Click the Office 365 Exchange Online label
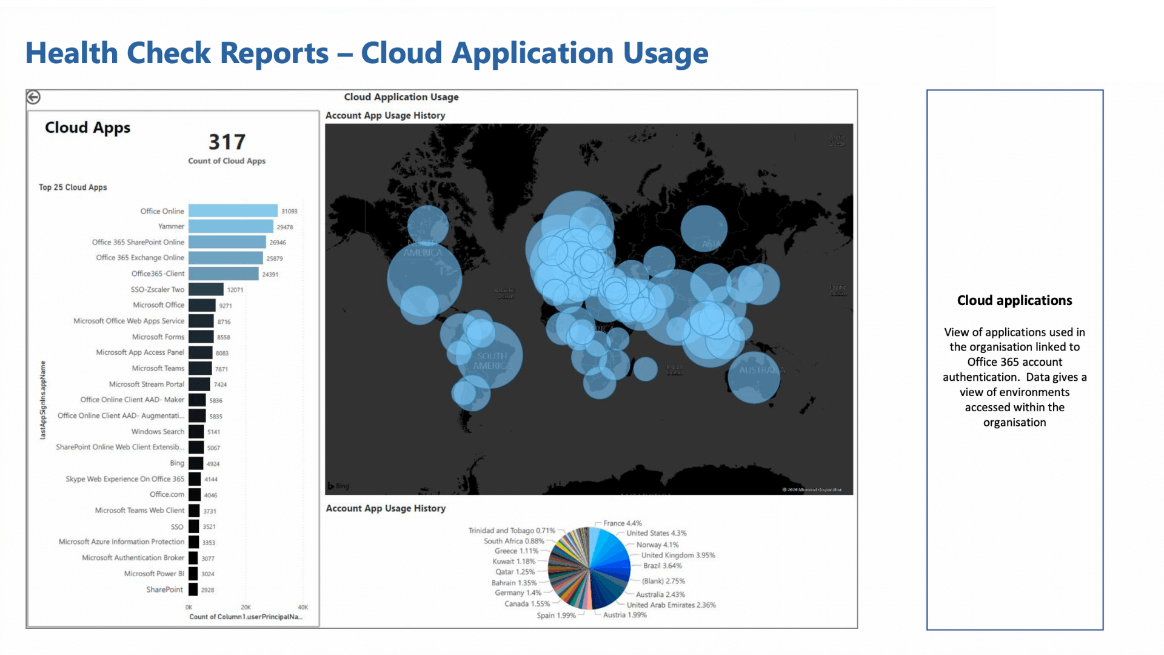This screenshot has height=655, width=1164. pyautogui.click(x=140, y=258)
